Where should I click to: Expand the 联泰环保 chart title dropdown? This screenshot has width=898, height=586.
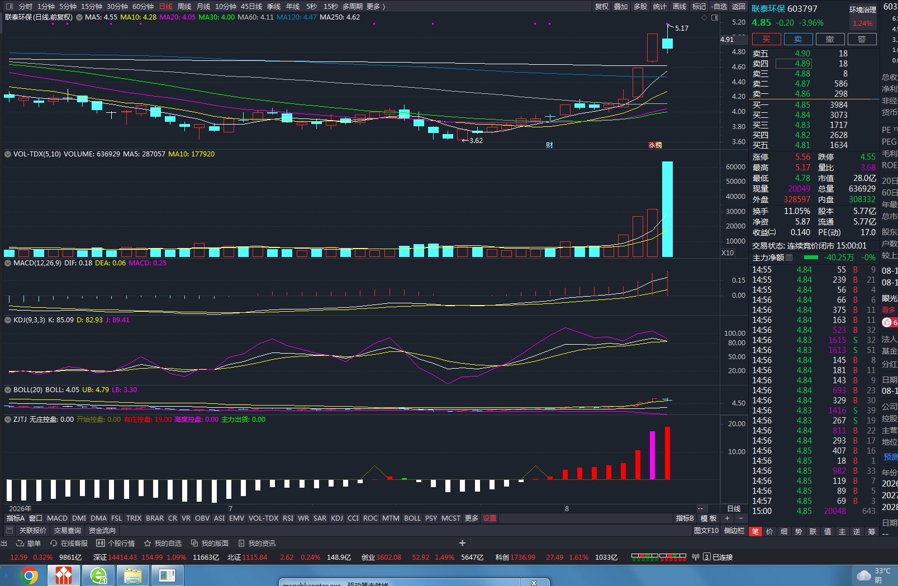[79, 17]
